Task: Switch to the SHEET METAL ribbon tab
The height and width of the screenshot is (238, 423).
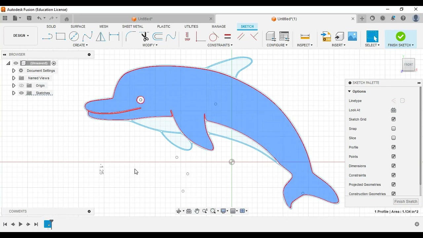Action: point(133,26)
